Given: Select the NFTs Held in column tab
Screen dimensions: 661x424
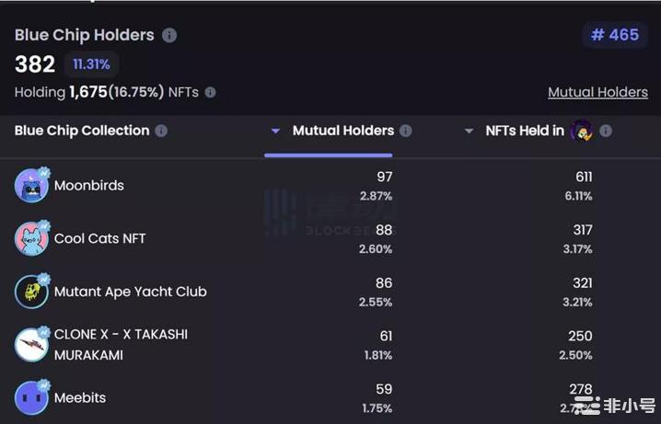Looking at the screenshot, I should pyautogui.click(x=525, y=131).
